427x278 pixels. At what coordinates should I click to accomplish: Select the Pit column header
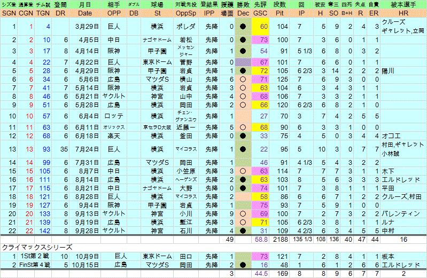click(280, 13)
